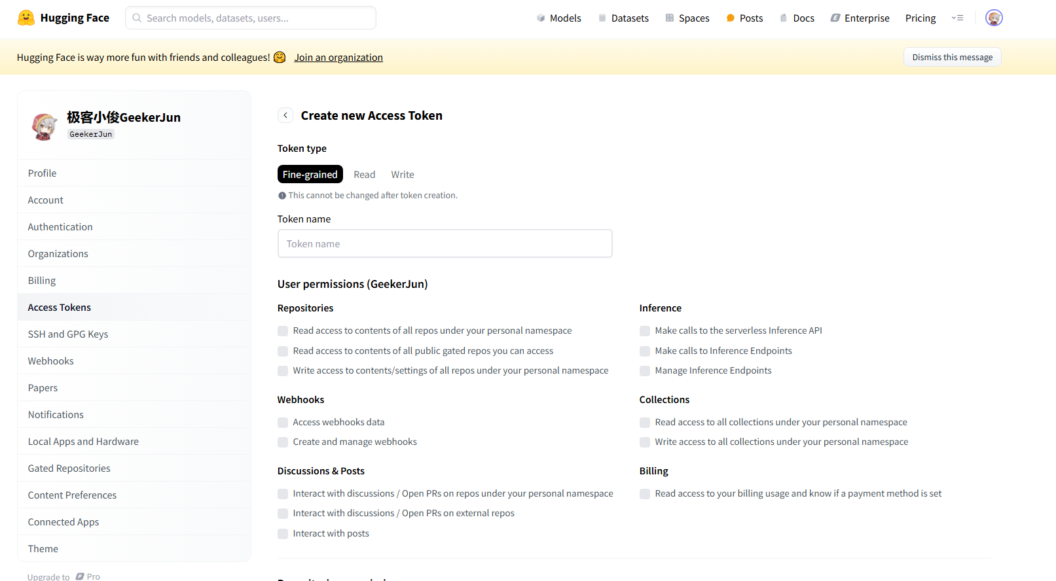This screenshot has height=581, width=1056.
Task: Click the Models cube icon
Action: point(541,18)
